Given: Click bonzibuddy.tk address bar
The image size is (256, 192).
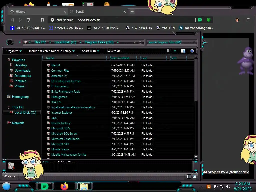Looking at the screenshot, I should pos(89,20).
